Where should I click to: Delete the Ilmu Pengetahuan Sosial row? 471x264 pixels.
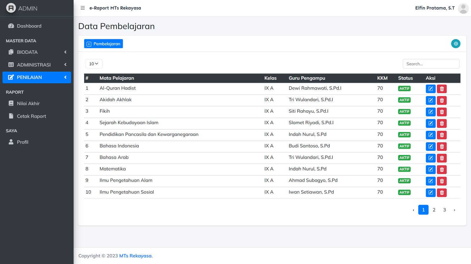pos(442,192)
